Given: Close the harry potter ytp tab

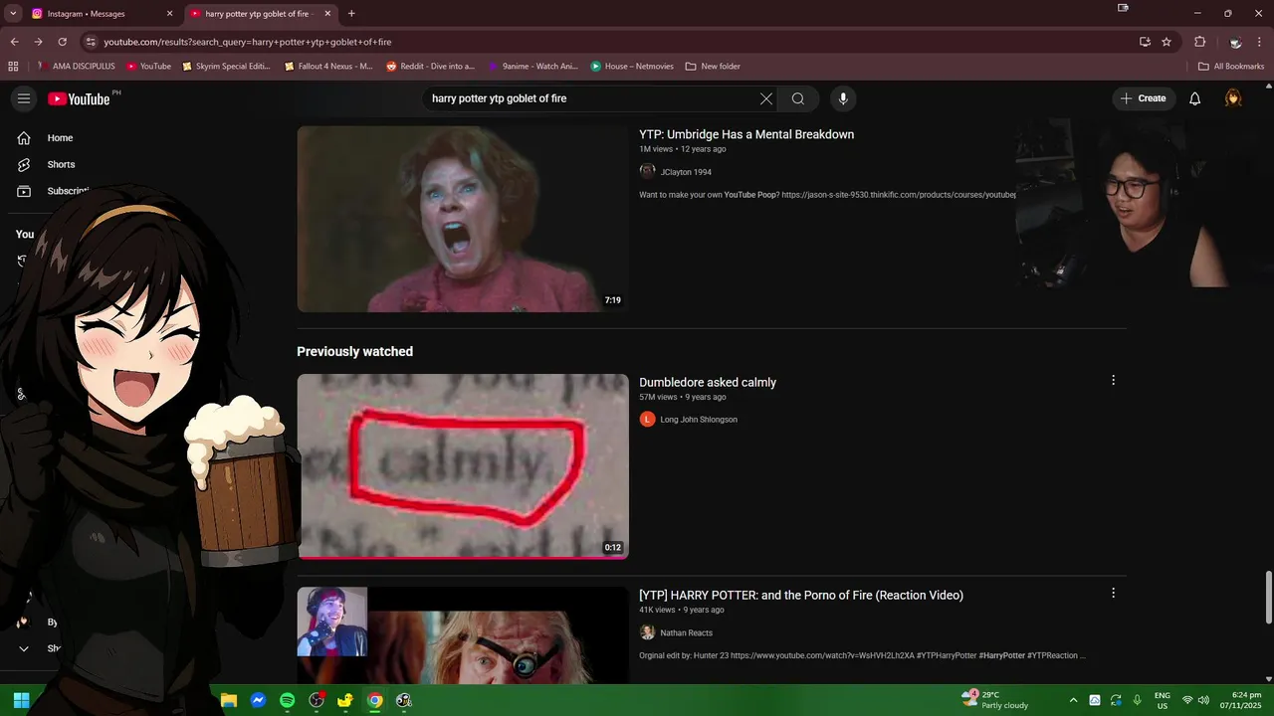Looking at the screenshot, I should tap(328, 14).
